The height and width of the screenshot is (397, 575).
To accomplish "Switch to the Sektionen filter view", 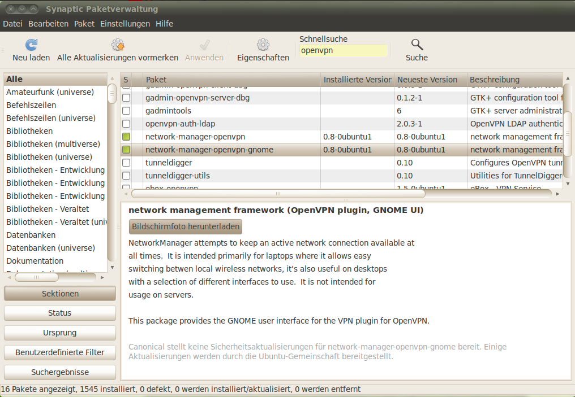I will tap(60, 294).
